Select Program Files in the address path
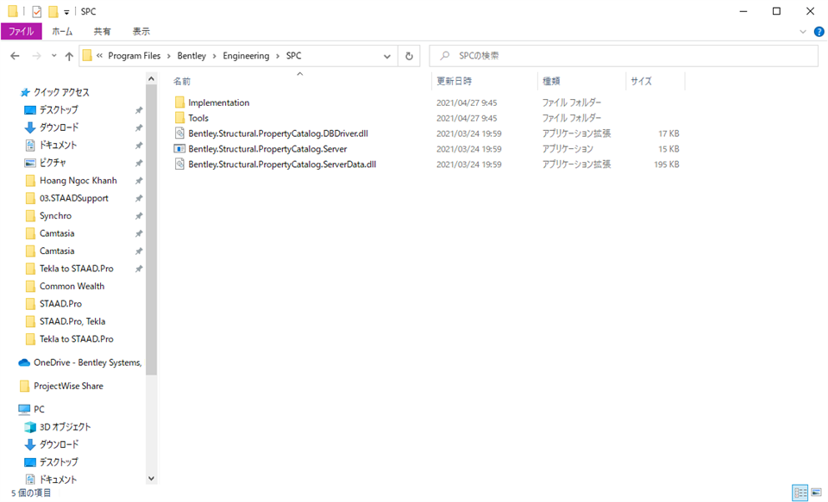Screen dimensions: 828x502 click(x=135, y=56)
